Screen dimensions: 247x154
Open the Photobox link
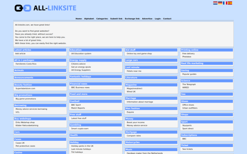(187, 57)
